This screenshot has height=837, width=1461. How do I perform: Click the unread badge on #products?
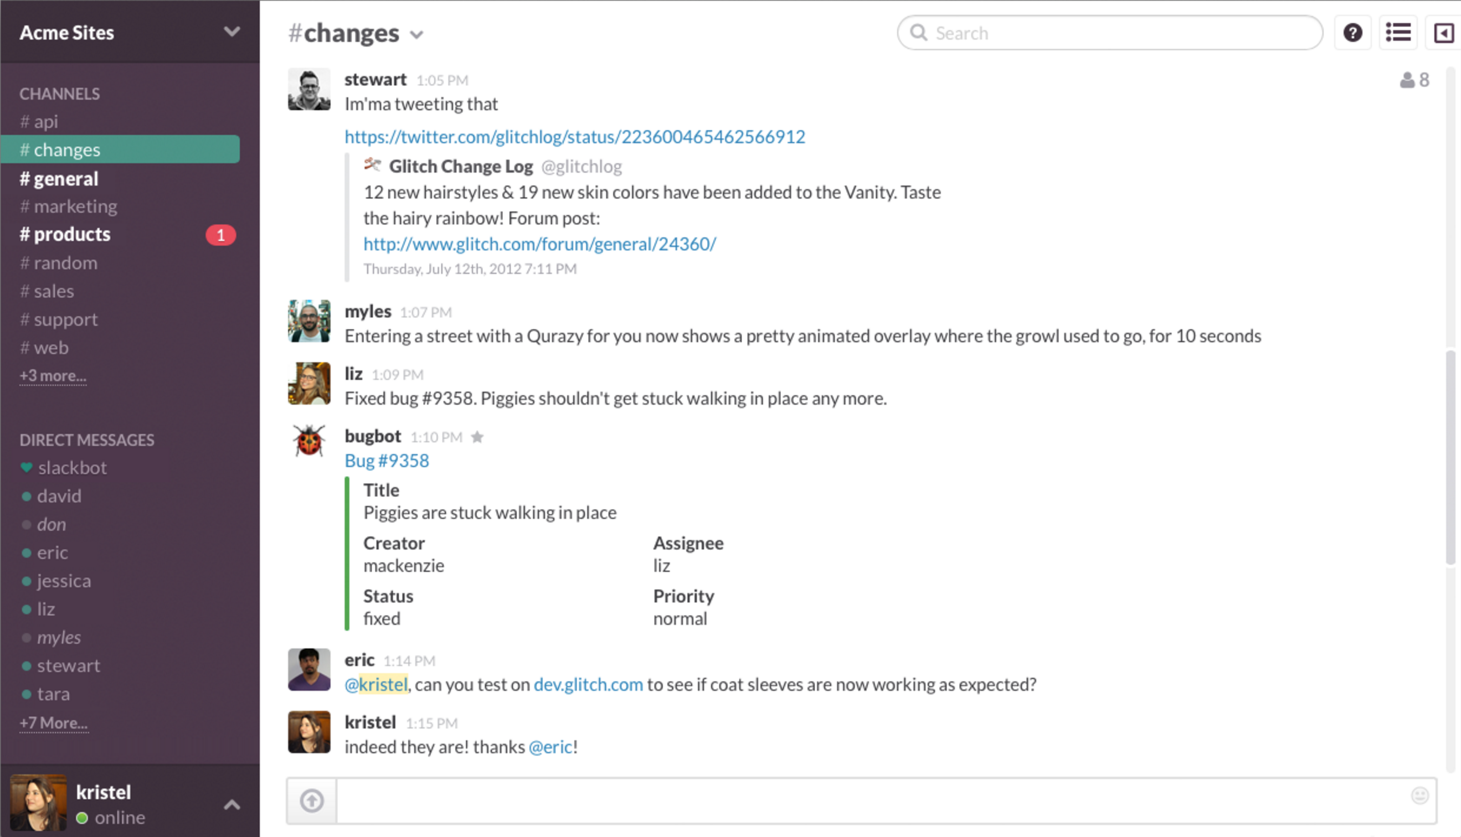click(x=221, y=235)
